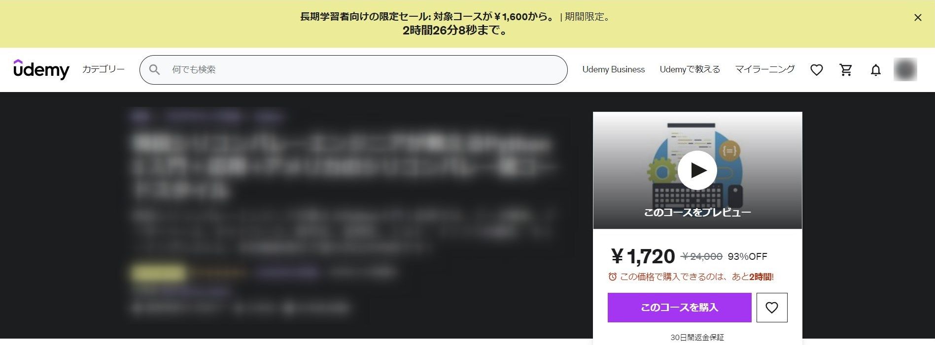
Task: Click the Udemy logo
Action: click(41, 70)
